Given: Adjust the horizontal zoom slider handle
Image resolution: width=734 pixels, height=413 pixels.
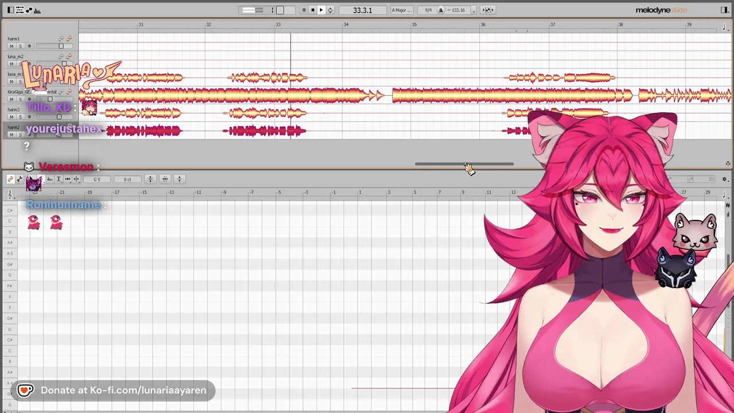Looking at the screenshot, I should coord(280,10).
